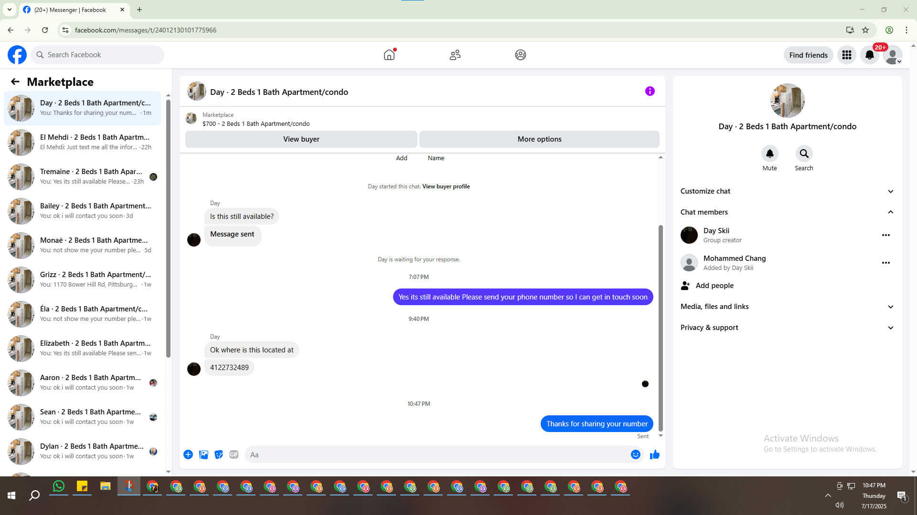Viewport: 917px width, 515px height.
Task: Open the notifications bell
Action: coord(870,55)
